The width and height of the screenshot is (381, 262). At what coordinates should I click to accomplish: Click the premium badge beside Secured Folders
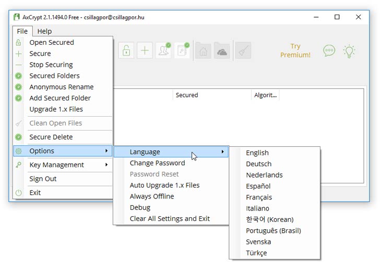click(18, 76)
